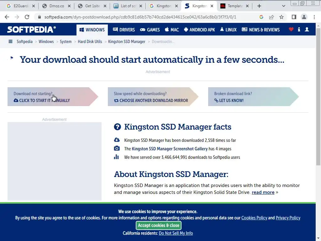Viewport: 321px width, 241px height.
Task: Click Kingston SSD Manager breadcrumb
Action: click(127, 42)
